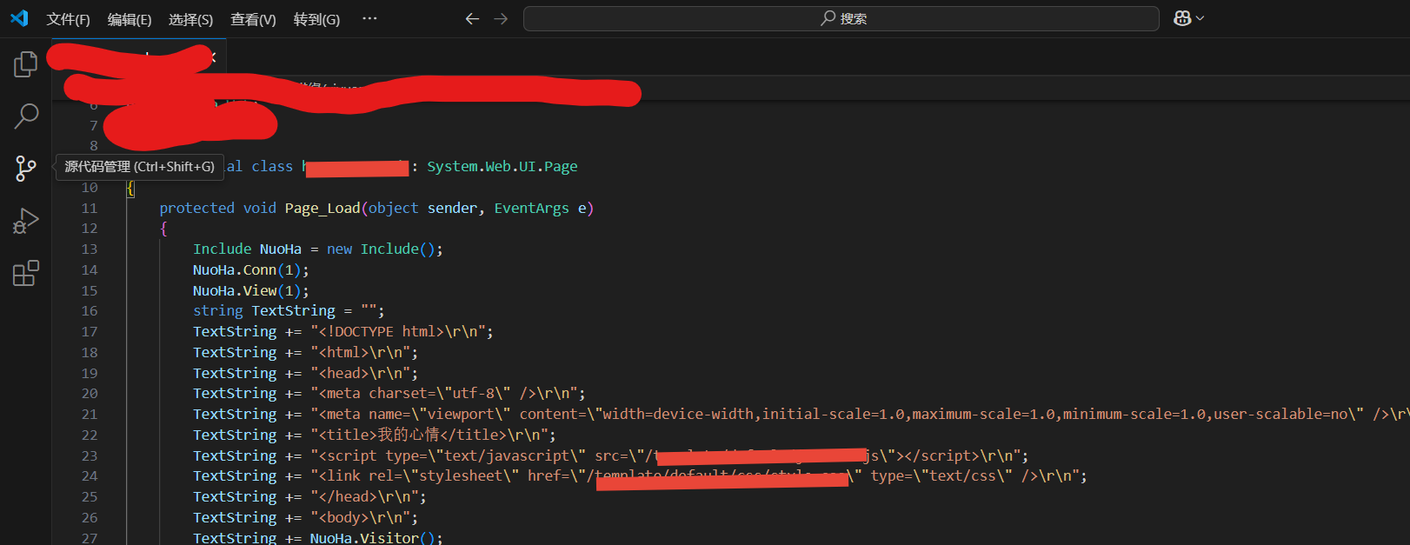The height and width of the screenshot is (545, 1410).
Task: Click the link rel stylesheet string
Action: pyautogui.click(x=695, y=475)
